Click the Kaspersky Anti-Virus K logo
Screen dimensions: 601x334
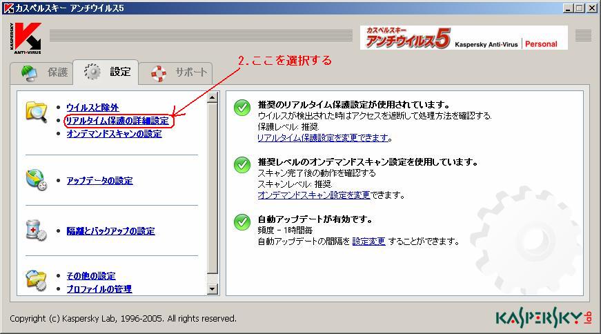(x=26, y=37)
